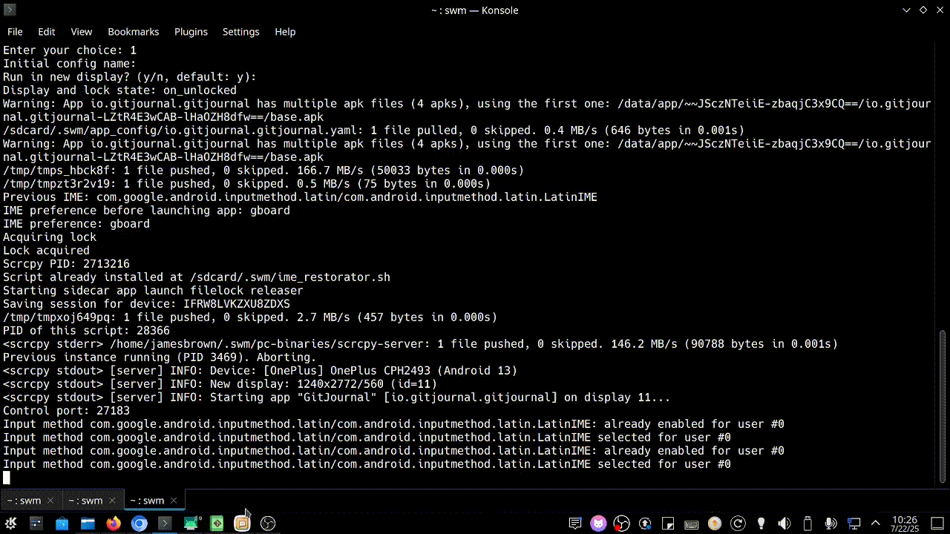Launch the Discover software store
This screenshot has height=534, width=950.
pos(62,524)
